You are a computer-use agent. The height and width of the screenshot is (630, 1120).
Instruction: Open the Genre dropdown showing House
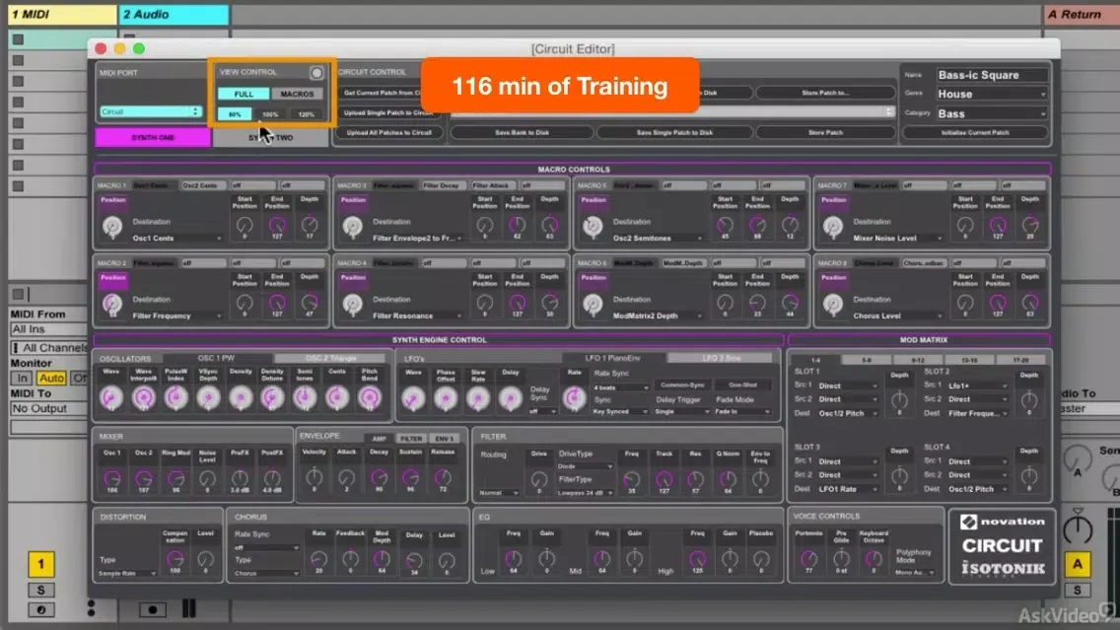click(992, 94)
